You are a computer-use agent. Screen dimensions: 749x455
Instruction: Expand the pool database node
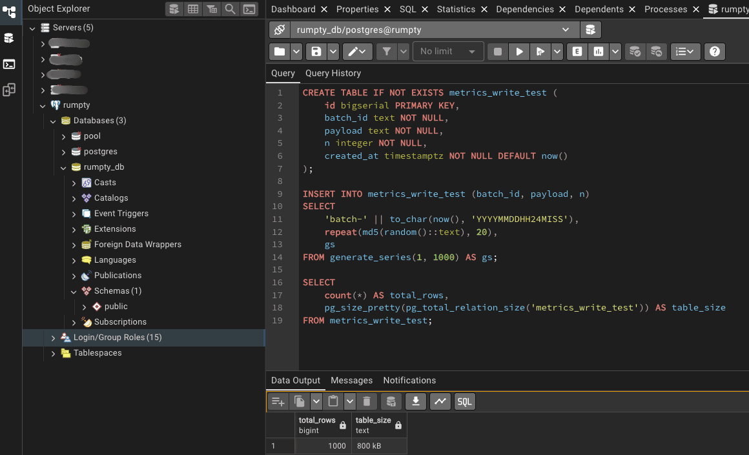pos(63,137)
